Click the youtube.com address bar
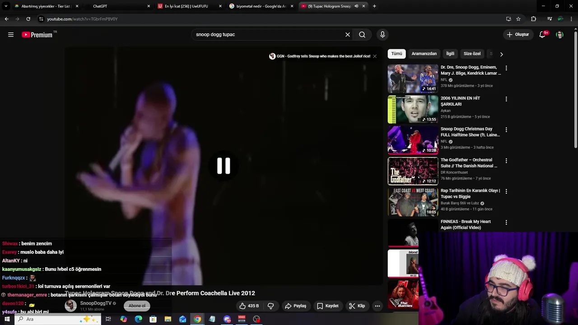Image resolution: width=578 pixels, height=325 pixels. click(271, 19)
